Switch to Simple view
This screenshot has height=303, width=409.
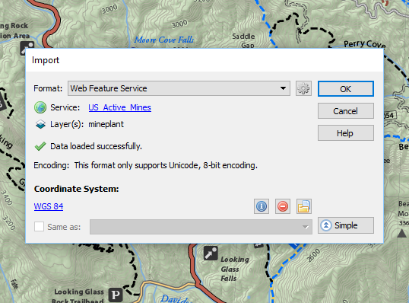point(346,225)
